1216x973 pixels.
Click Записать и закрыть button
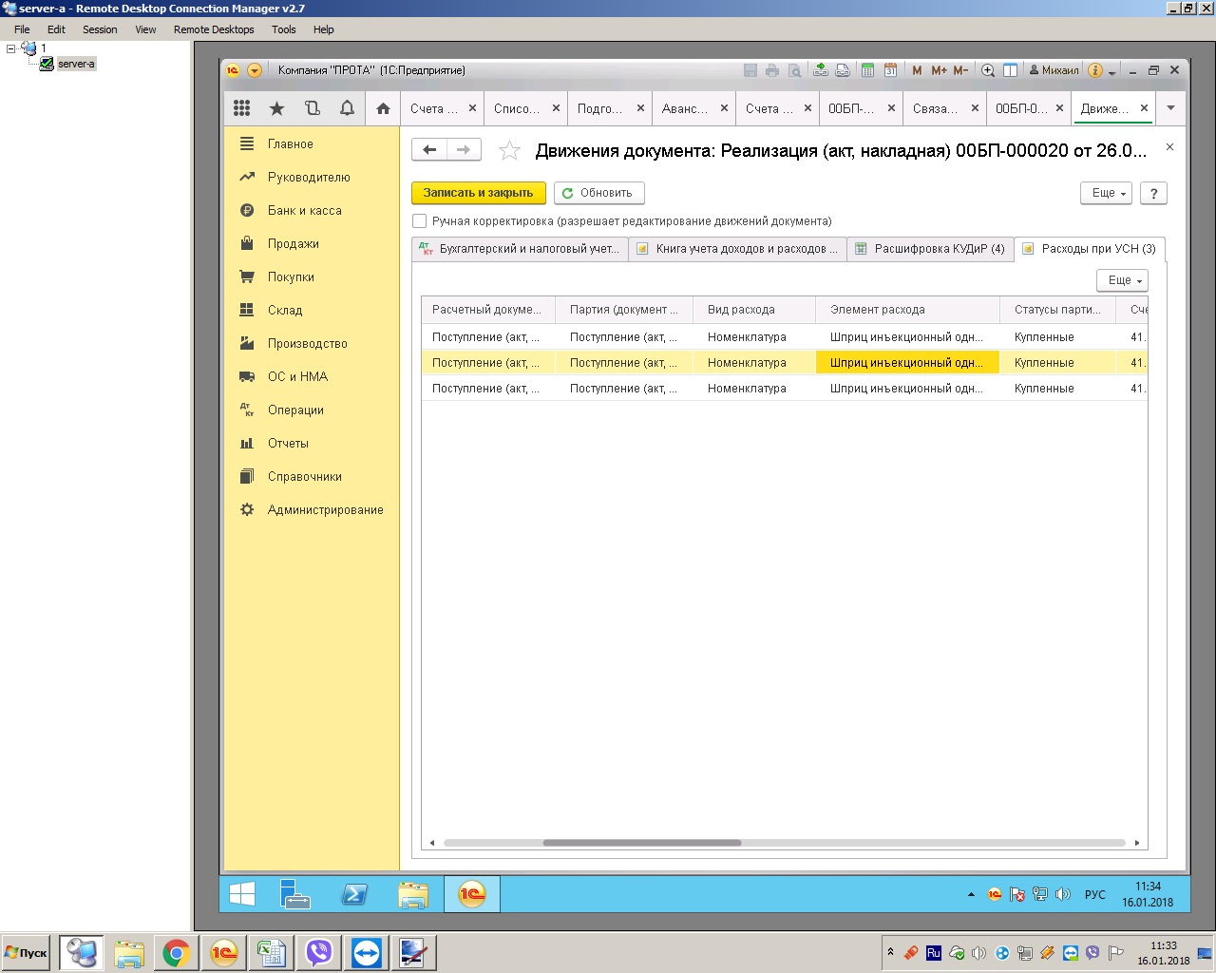(479, 193)
